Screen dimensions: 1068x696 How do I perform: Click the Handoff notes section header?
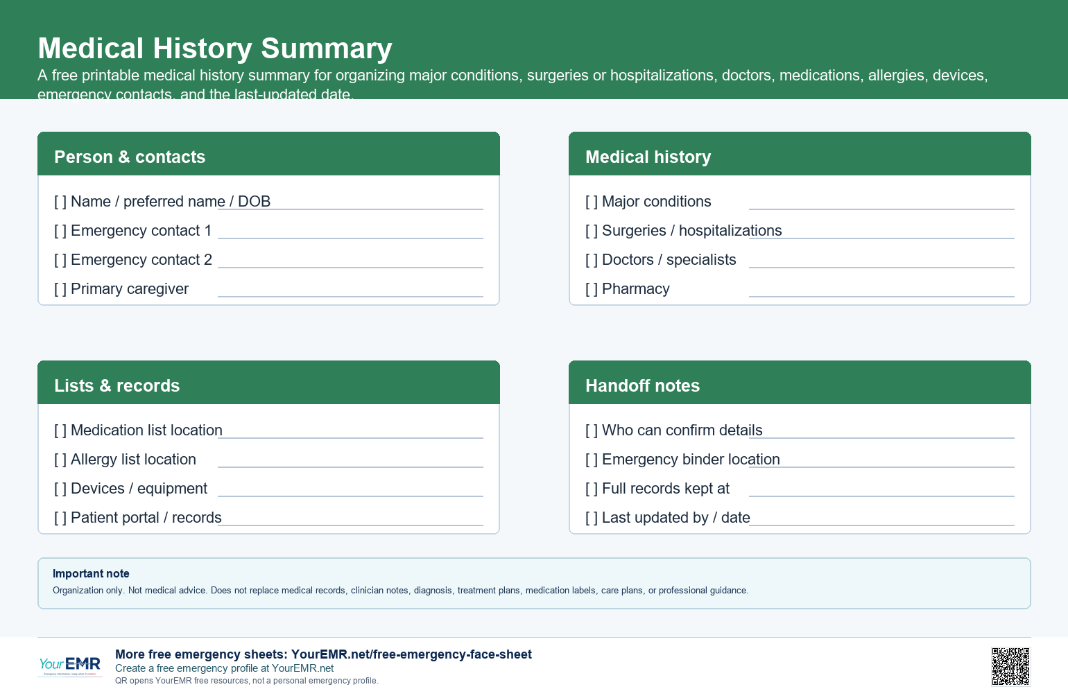point(800,383)
